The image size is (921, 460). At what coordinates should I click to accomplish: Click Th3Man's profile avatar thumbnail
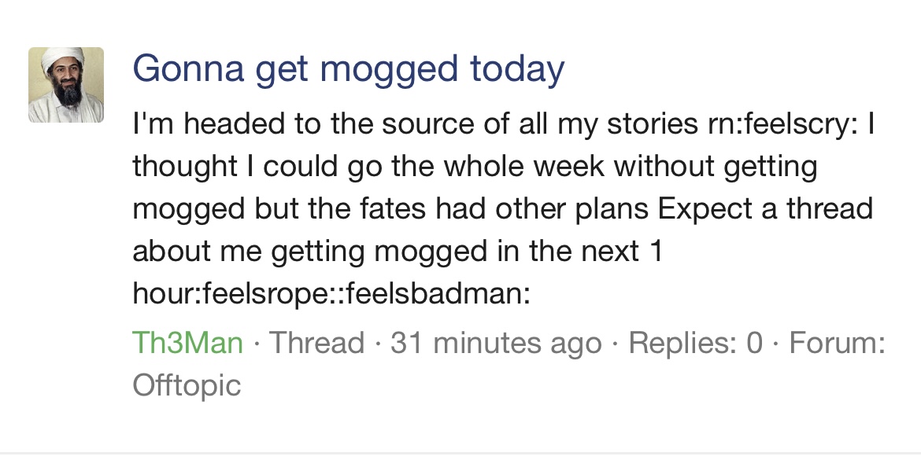pos(66,85)
